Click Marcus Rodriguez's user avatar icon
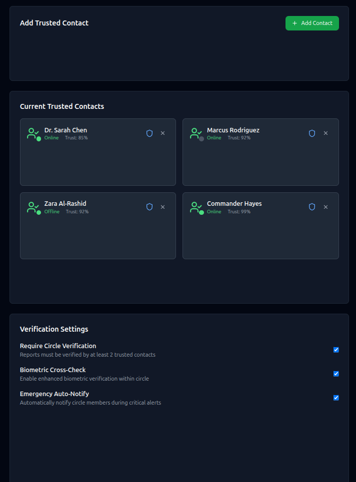The width and height of the screenshot is (356, 482). click(196, 133)
